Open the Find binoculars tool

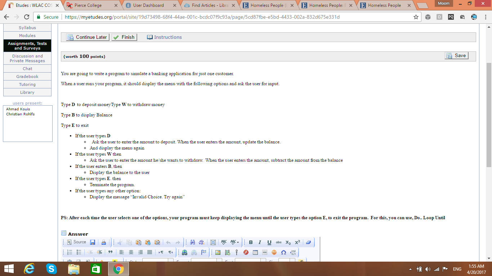pyautogui.click(x=192, y=242)
